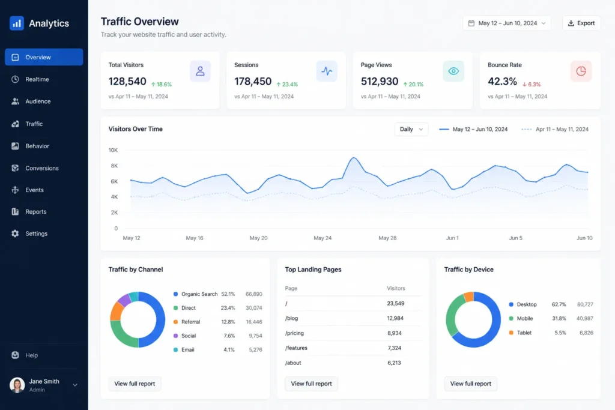Click the 80,727 Desktop count
Viewport: 615px width, 410px height.
pyautogui.click(x=585, y=304)
